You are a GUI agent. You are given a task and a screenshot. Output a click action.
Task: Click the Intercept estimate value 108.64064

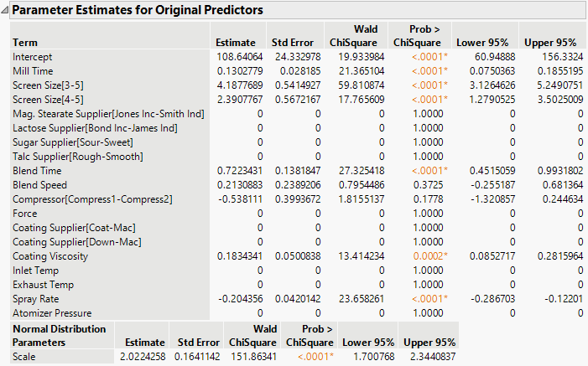236,56
